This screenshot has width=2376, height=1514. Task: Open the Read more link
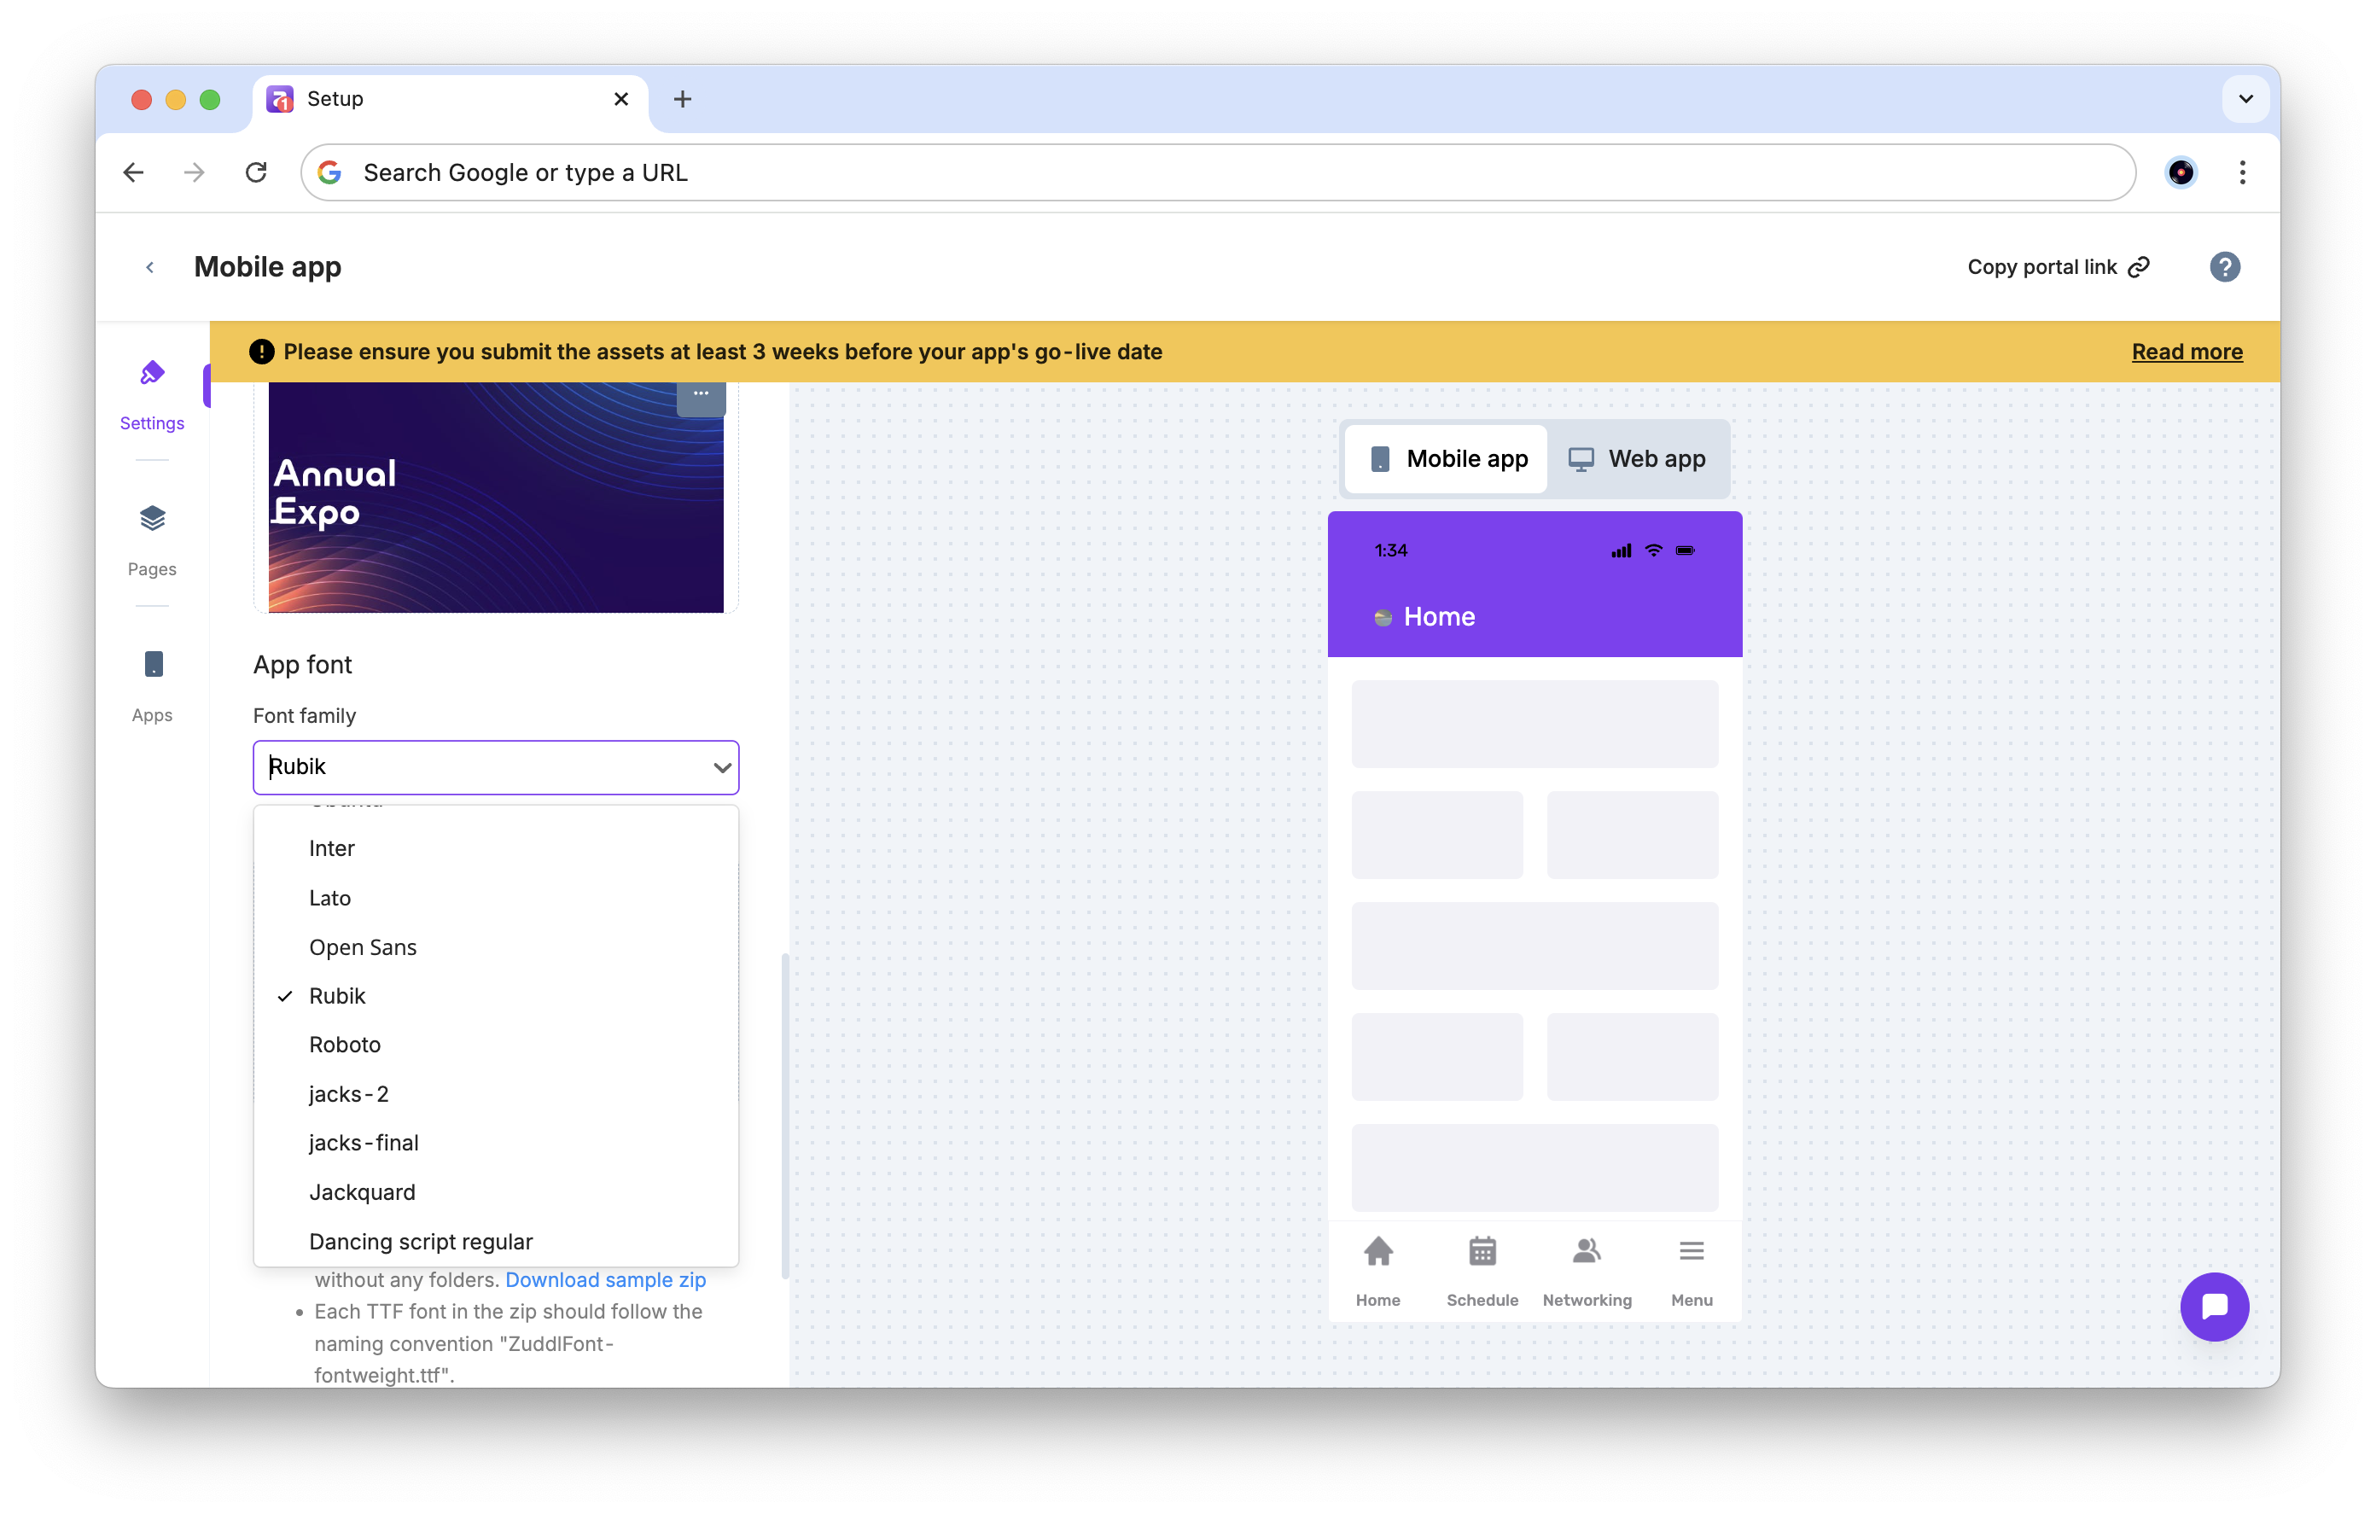[x=2186, y=352]
